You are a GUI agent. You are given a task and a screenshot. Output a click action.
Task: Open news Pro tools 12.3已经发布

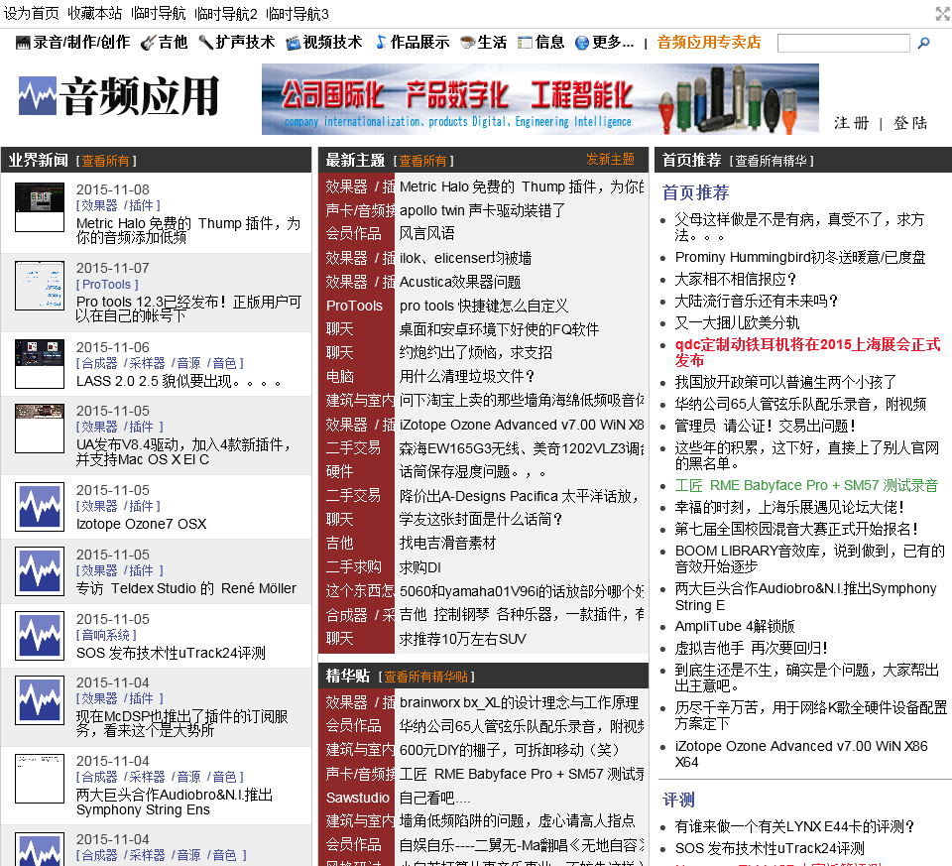[188, 309]
